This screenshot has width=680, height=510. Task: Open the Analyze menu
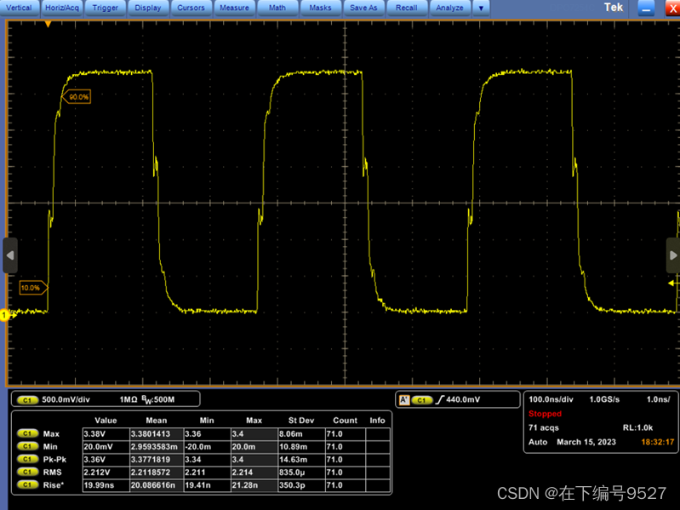click(449, 8)
